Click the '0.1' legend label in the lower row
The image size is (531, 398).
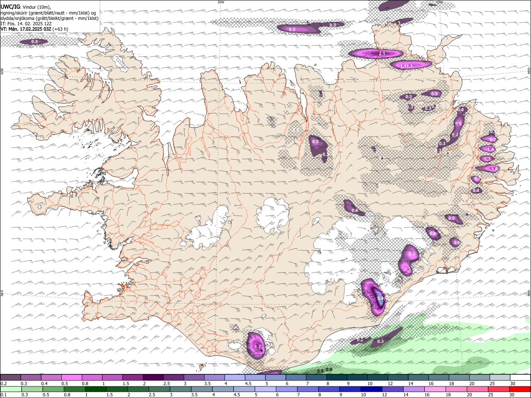coord(4,395)
